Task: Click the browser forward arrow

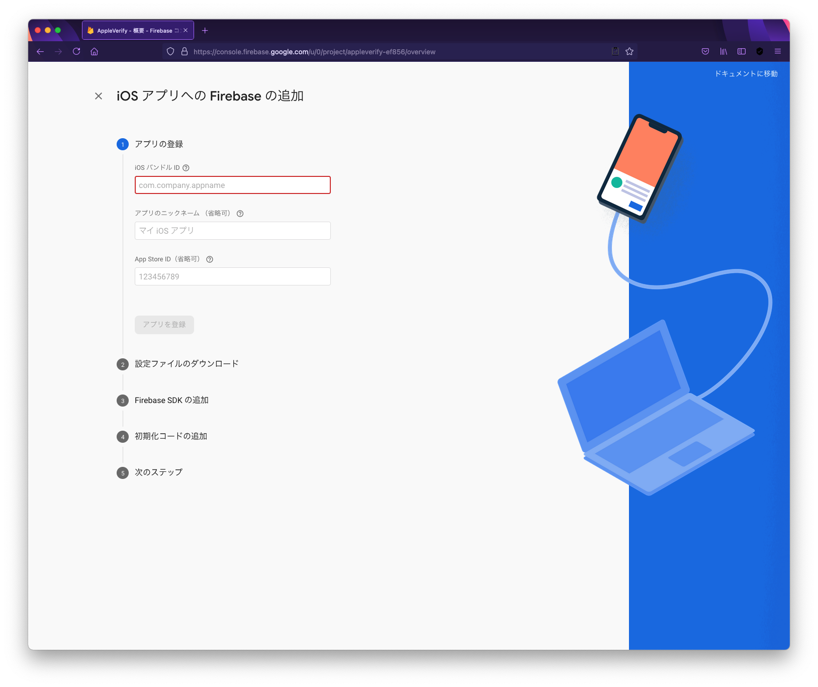Action: point(58,51)
